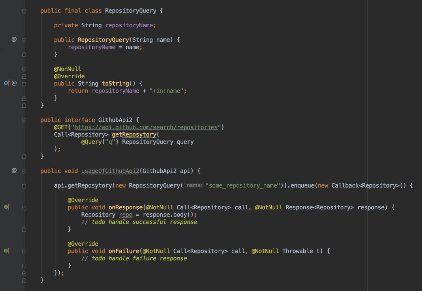Click the fold end marker beside '});'
Image resolution: width=422 pixels, height=291 pixels.
(x=24, y=273)
